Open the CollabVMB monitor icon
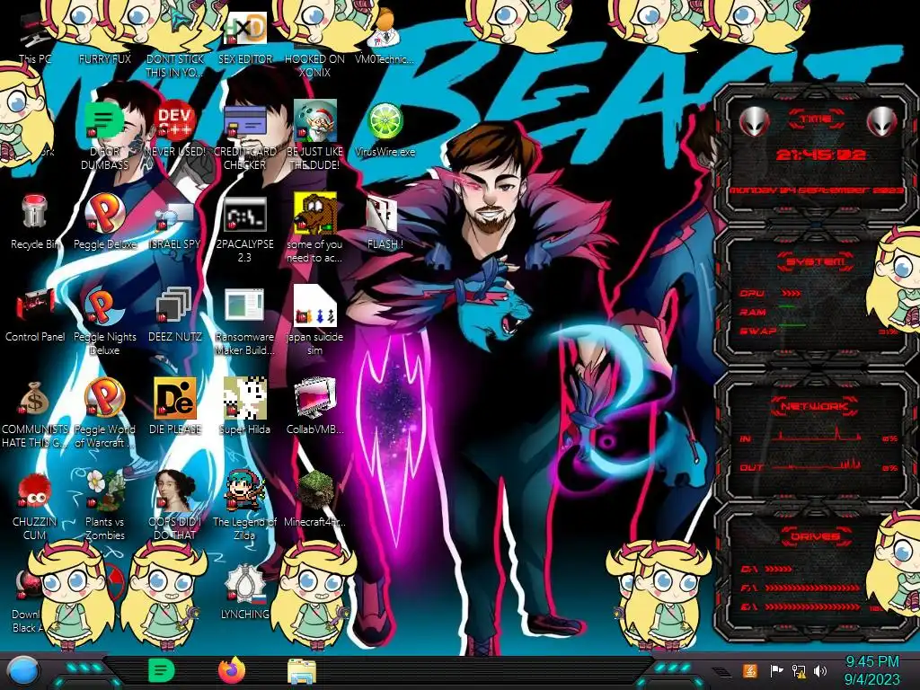 coord(314,407)
